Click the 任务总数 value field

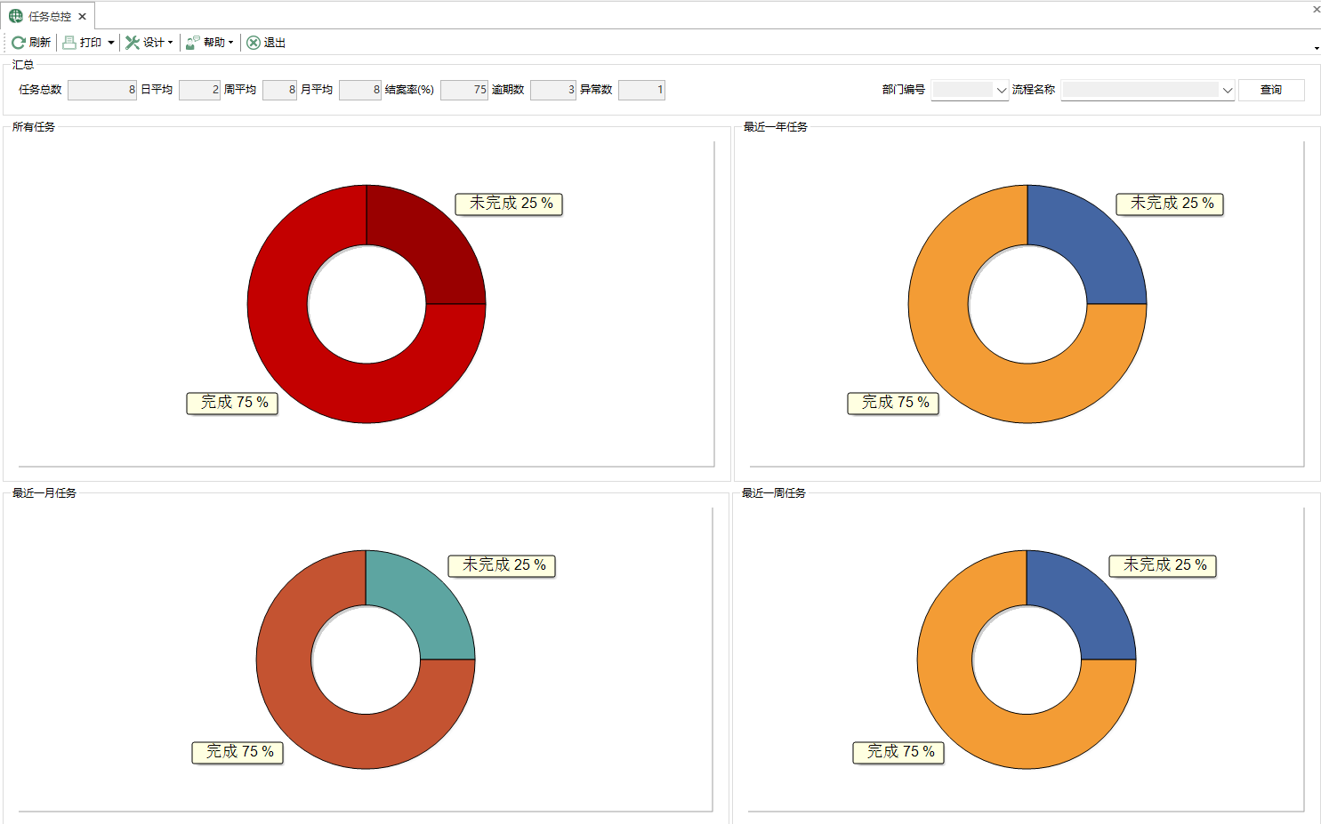tap(101, 90)
